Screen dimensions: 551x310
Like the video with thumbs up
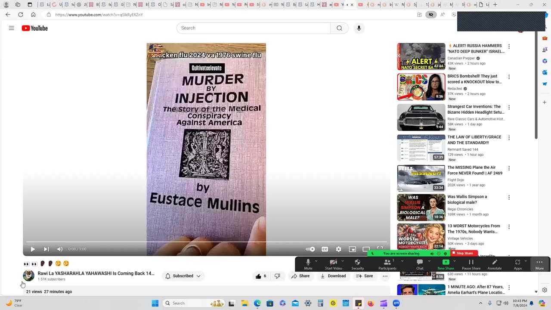(261, 276)
